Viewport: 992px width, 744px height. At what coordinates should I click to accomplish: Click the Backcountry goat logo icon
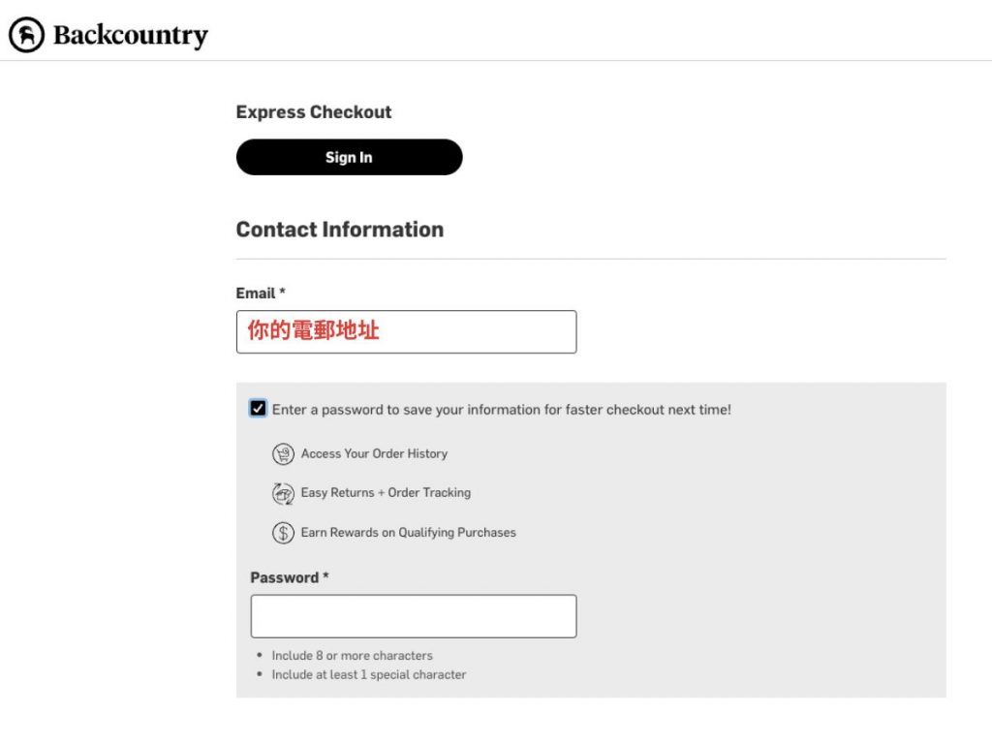(26, 35)
